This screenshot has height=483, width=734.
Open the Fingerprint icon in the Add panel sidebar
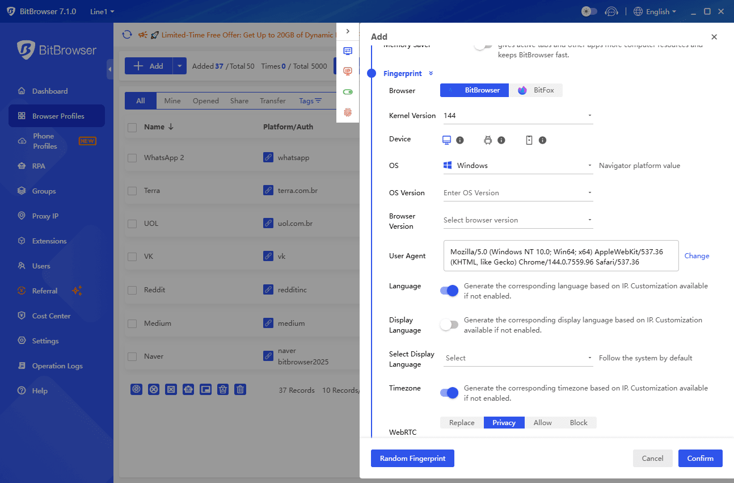tap(348, 112)
